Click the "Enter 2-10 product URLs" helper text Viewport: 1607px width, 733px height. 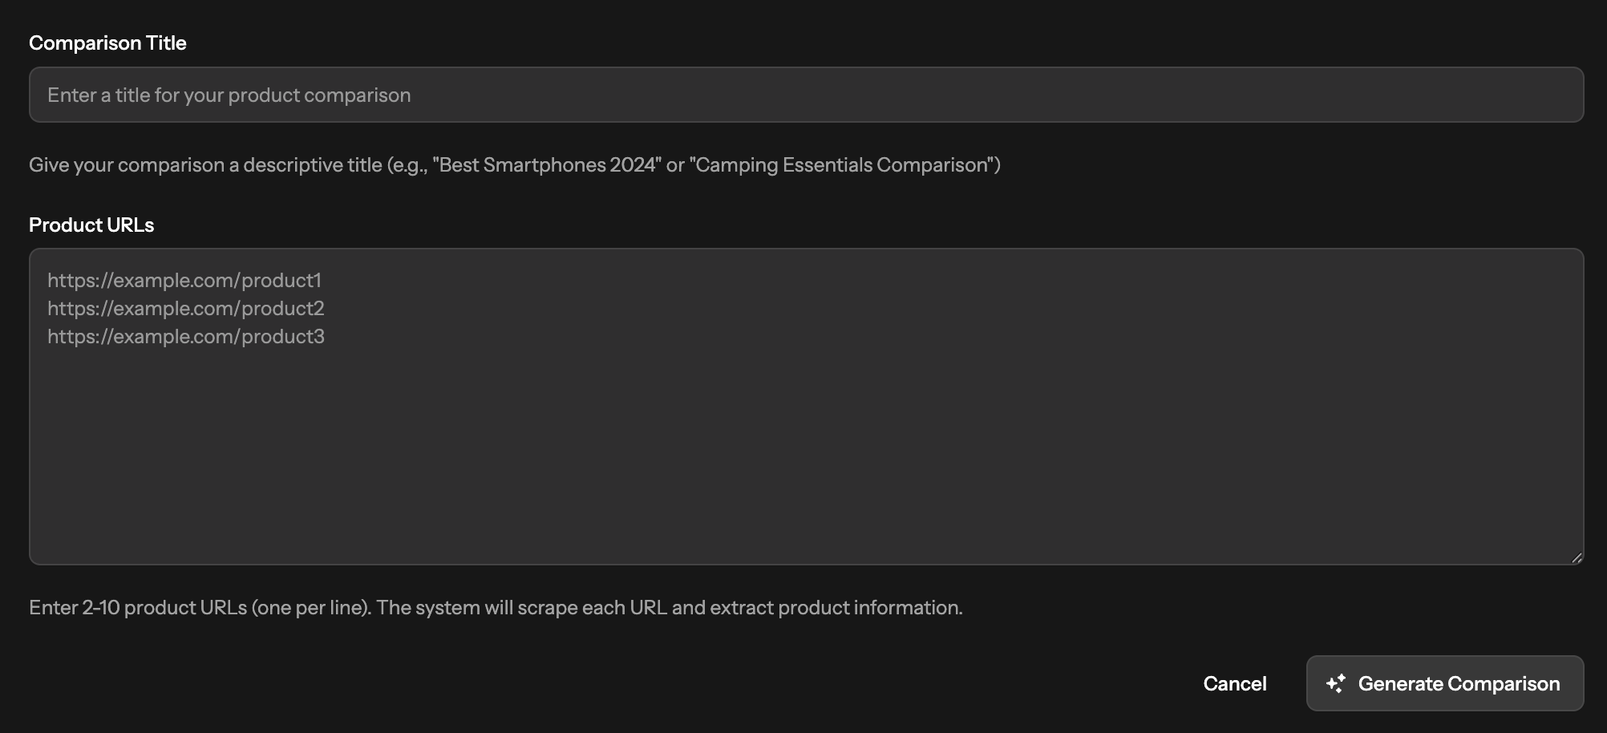(x=496, y=608)
